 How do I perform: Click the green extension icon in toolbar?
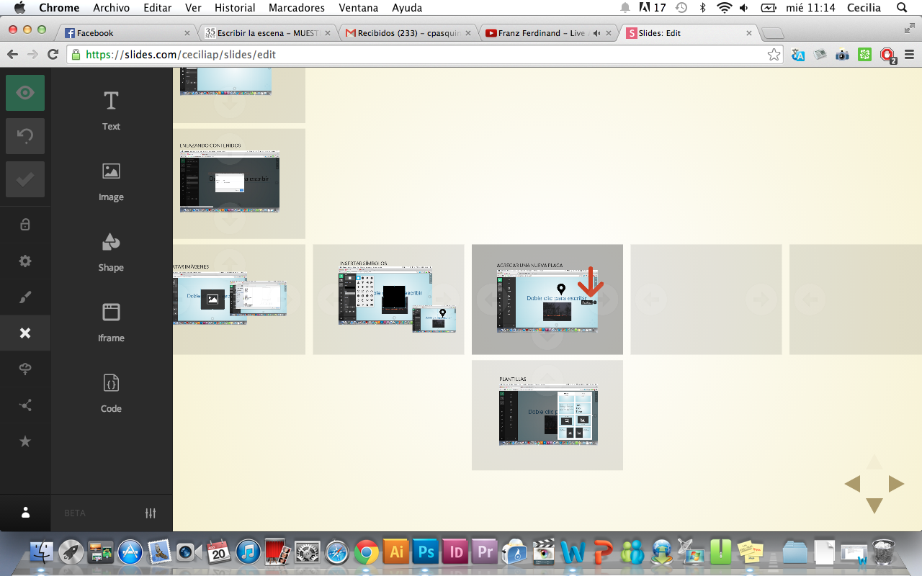865,55
